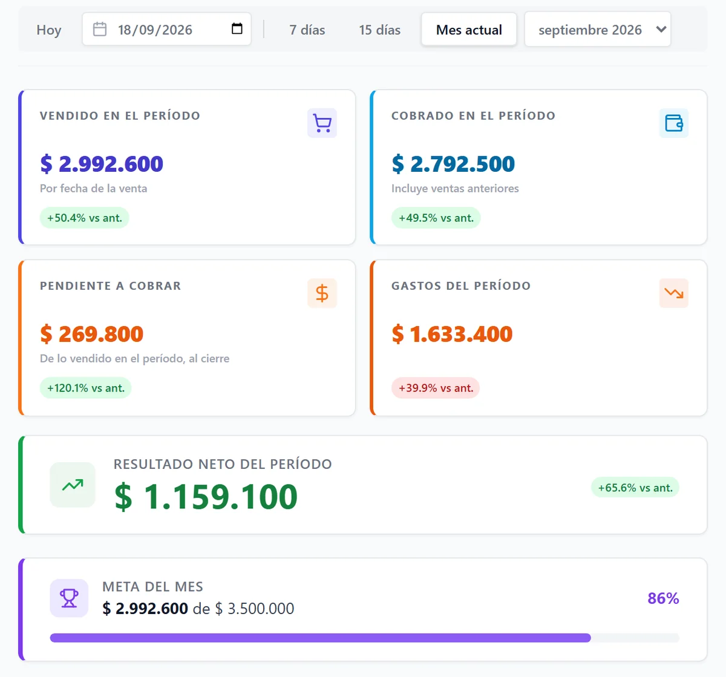This screenshot has height=677, width=726.
Task: Click the Pendiente a Cobrar heading
Action: point(110,286)
